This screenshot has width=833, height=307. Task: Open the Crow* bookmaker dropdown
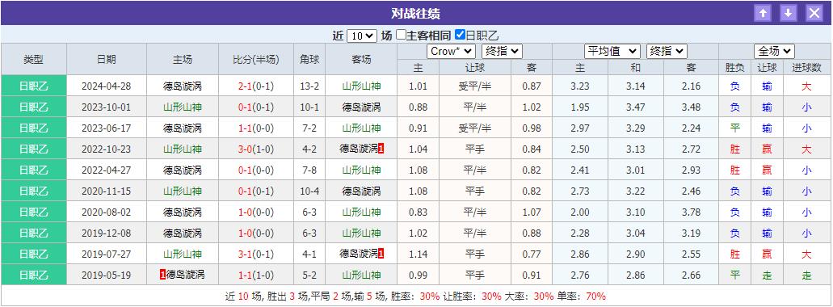click(x=451, y=51)
